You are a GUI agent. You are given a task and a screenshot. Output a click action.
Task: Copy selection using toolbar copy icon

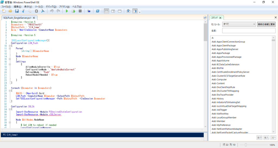coord(30,11)
